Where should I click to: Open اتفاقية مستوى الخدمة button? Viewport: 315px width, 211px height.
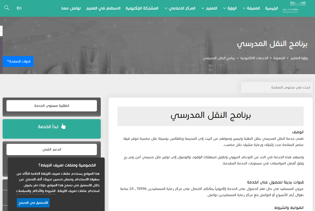click(x=52, y=106)
